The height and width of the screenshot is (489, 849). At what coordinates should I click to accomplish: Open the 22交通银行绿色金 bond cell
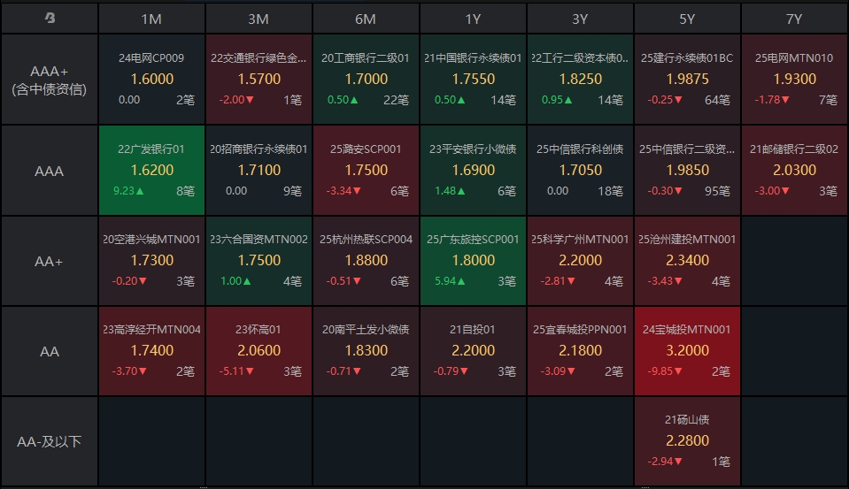click(259, 80)
